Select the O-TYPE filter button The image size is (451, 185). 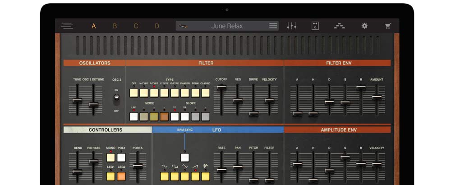click(x=175, y=93)
